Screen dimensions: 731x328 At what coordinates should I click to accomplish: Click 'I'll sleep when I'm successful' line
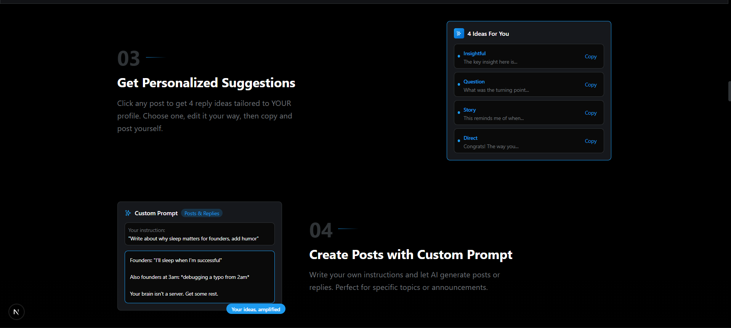[x=176, y=260]
